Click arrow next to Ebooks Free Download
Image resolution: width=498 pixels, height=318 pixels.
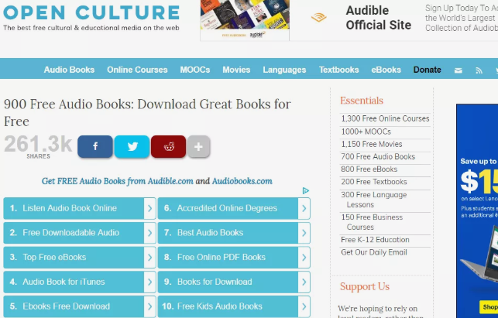[150, 306]
